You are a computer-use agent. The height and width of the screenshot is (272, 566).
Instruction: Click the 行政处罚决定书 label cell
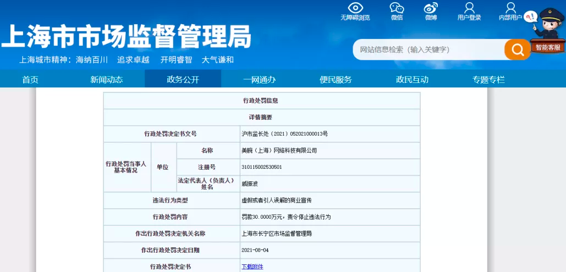coord(172,267)
